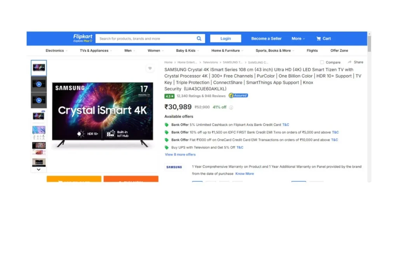Click the Flipkart Assured badge
Screen dimensions: 398x265
click(x=238, y=95)
